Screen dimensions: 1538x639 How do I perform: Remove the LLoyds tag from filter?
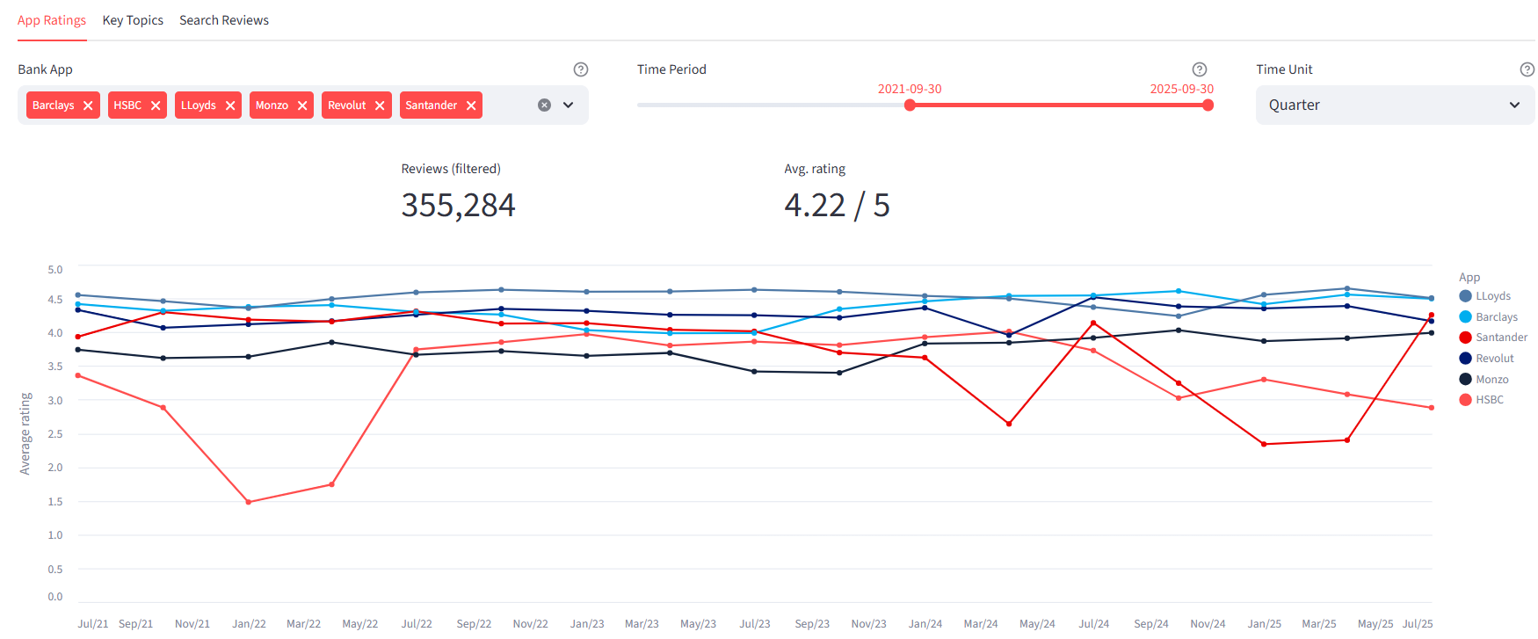pos(230,105)
